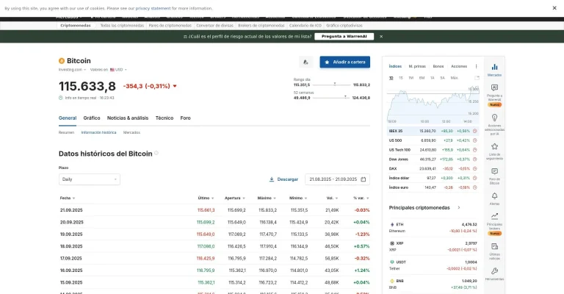Click the three-dot menu in markets widget

coord(476,66)
